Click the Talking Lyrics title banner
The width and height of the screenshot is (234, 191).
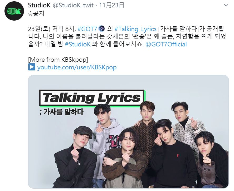[x=92, y=98]
